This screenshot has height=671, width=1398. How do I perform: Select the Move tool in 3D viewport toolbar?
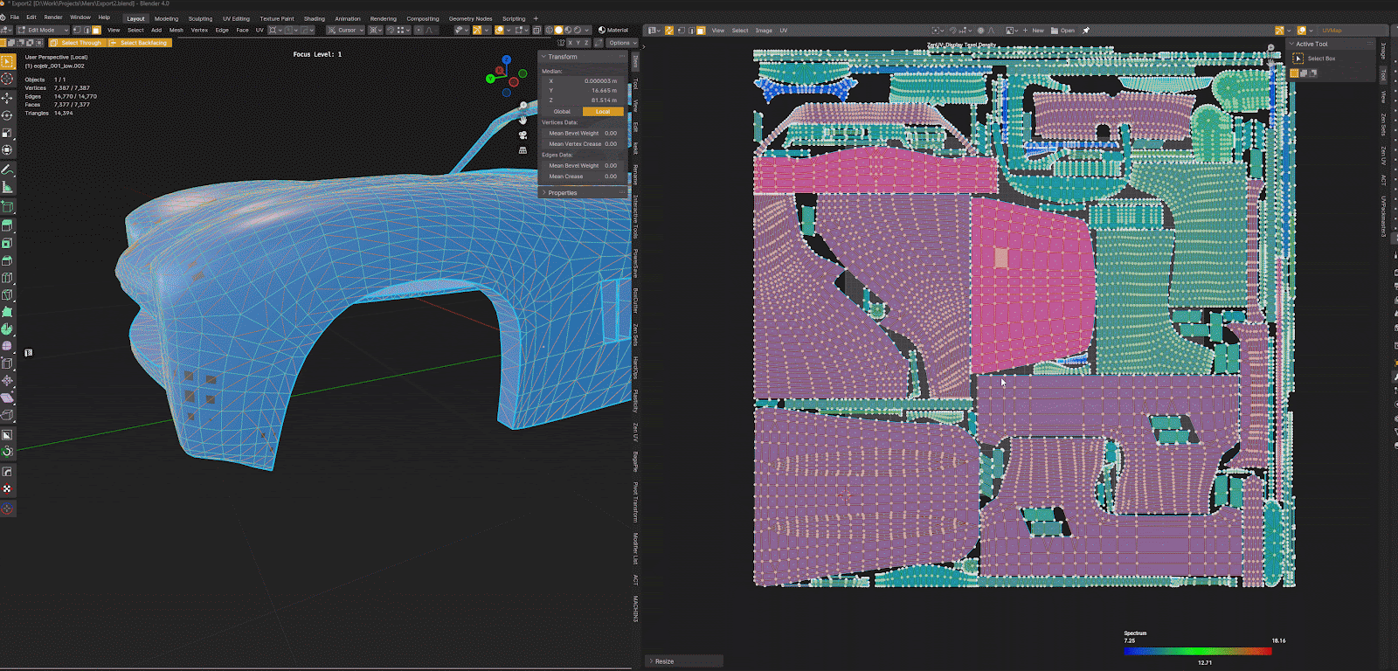pyautogui.click(x=7, y=98)
